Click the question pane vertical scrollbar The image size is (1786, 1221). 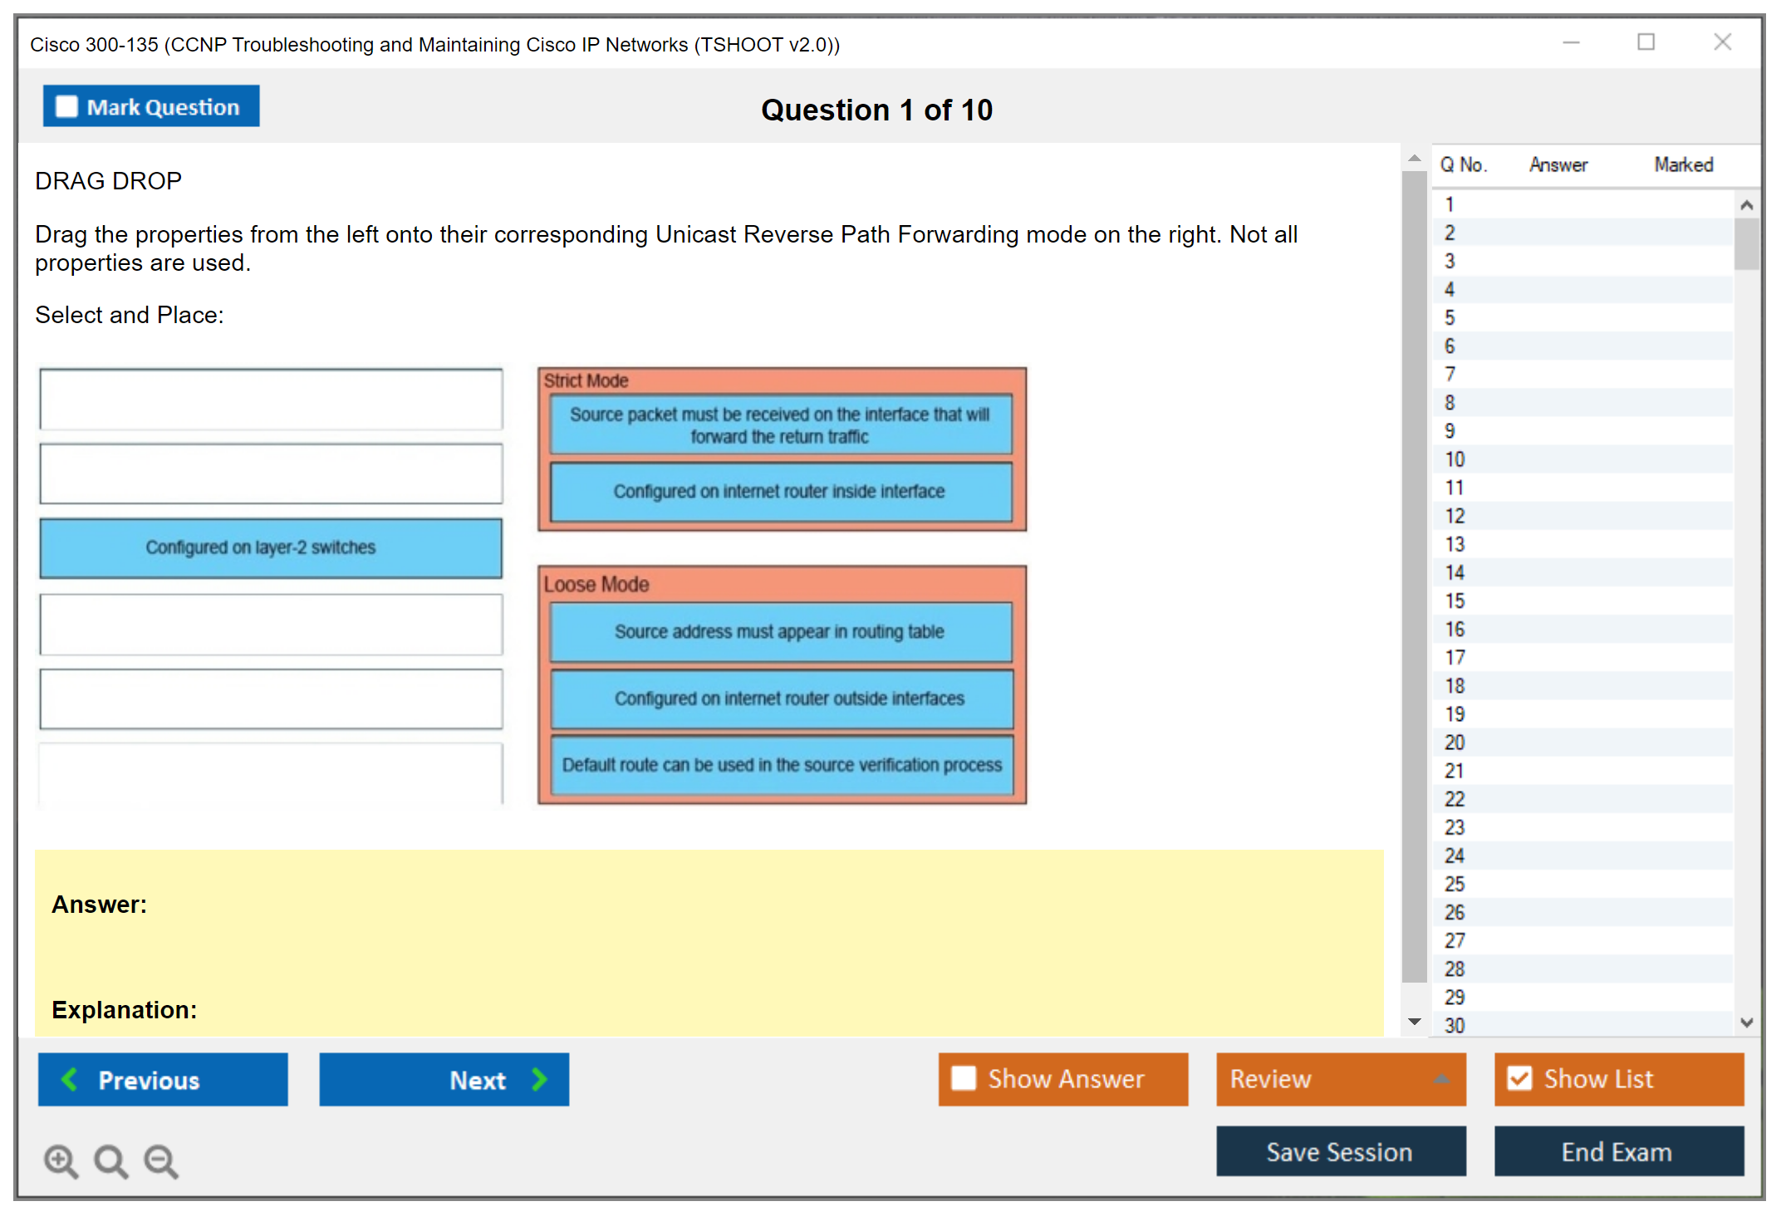click(x=1415, y=573)
